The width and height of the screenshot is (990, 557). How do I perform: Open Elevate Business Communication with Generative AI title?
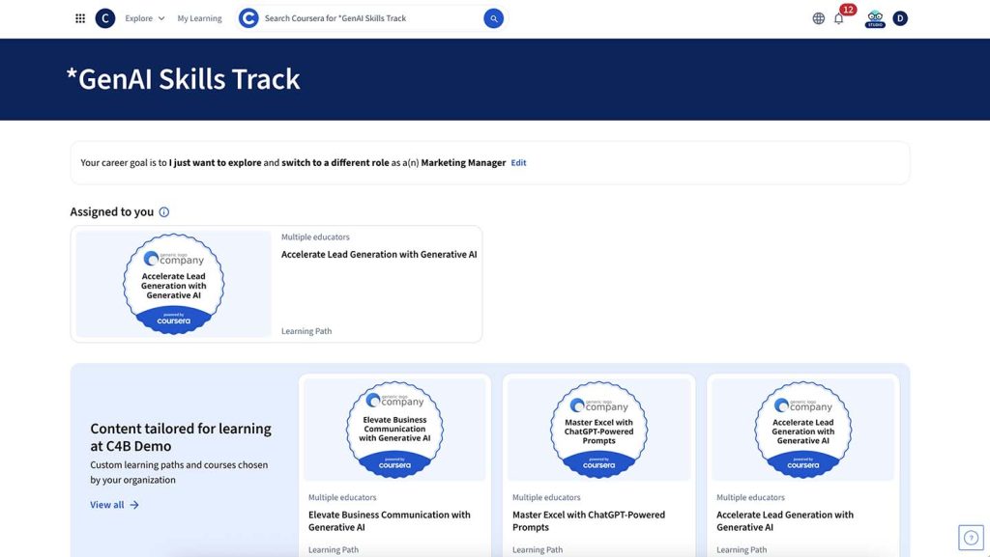389,520
